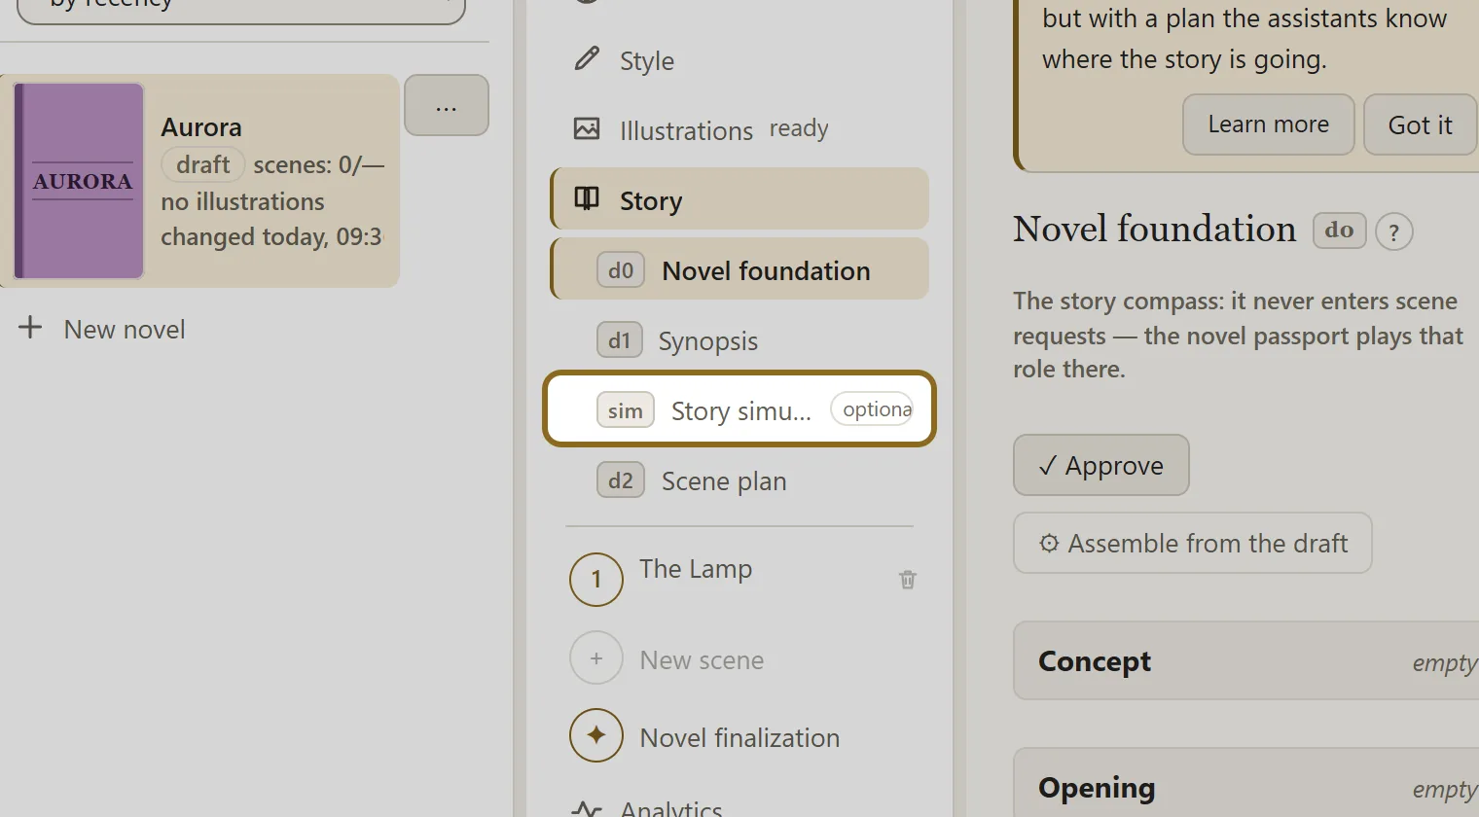Click the Illustrations image icon
The width and height of the screenshot is (1479, 817).
587,128
